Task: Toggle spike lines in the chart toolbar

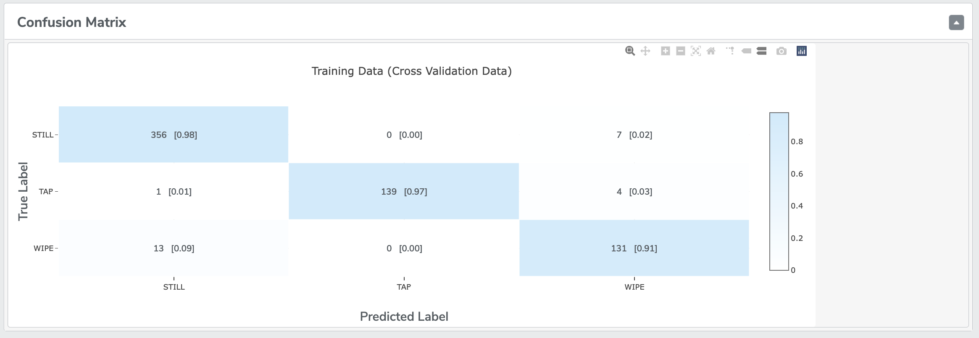Action: tap(730, 51)
